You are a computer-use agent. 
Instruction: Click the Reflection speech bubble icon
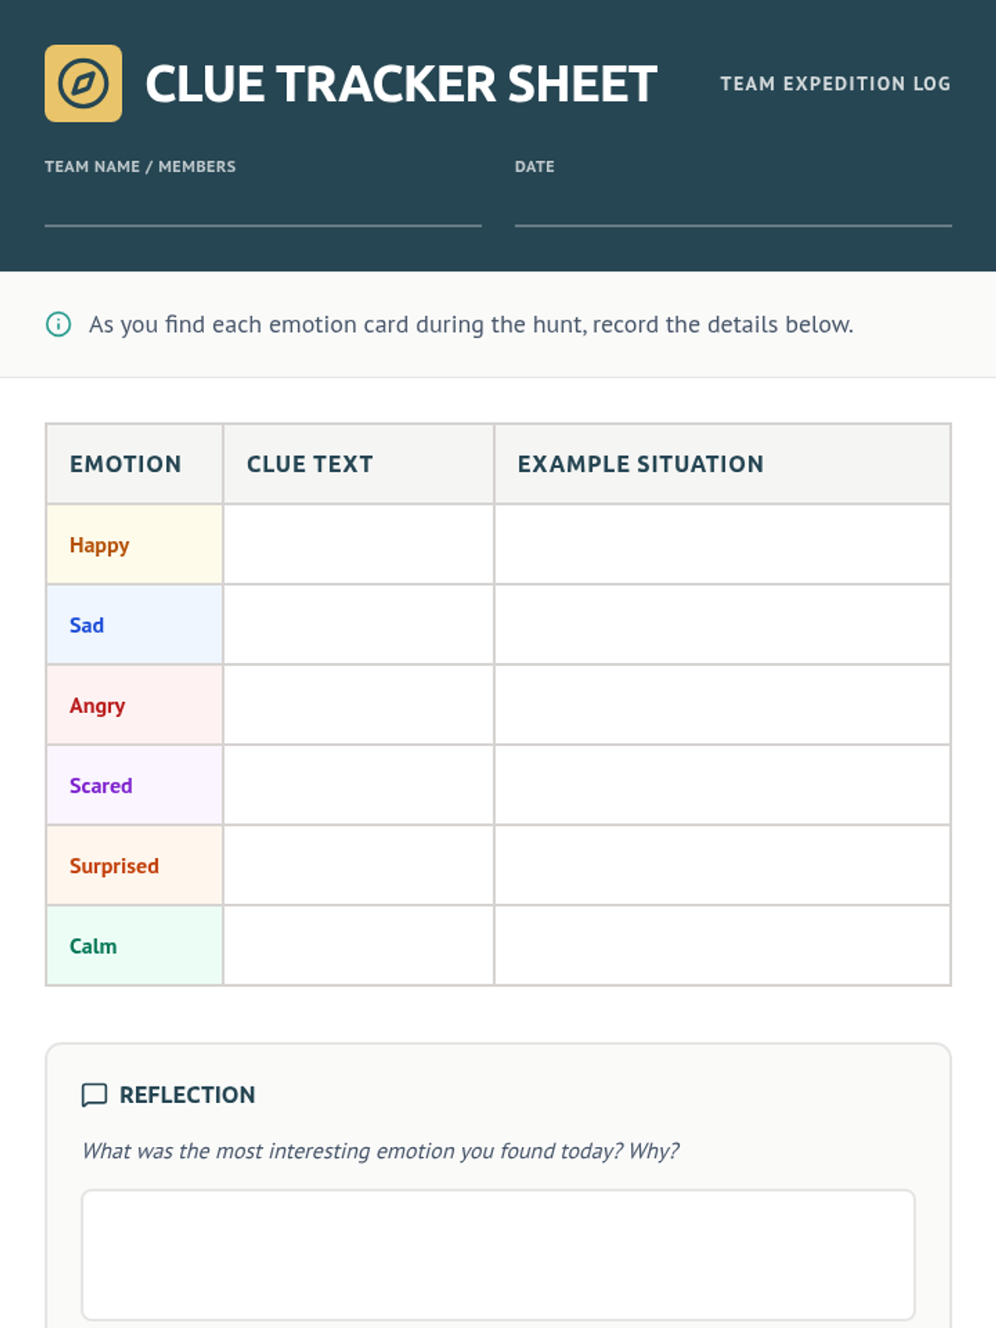(95, 1095)
